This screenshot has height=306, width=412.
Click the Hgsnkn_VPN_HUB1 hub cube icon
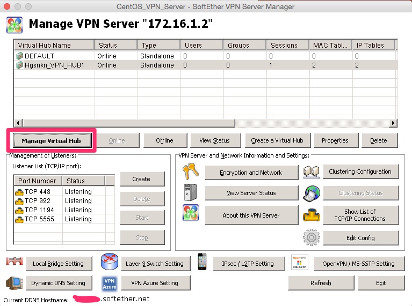[19, 65]
